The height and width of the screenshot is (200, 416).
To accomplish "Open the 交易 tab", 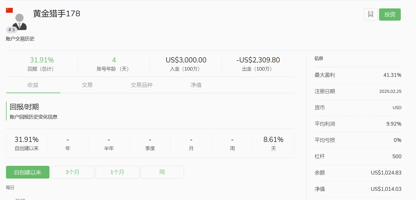I will [87, 85].
